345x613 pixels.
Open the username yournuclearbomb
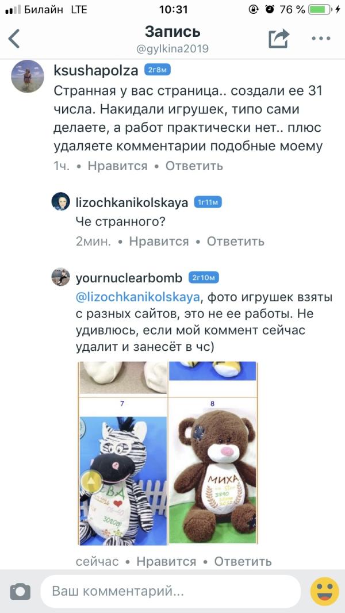click(129, 278)
